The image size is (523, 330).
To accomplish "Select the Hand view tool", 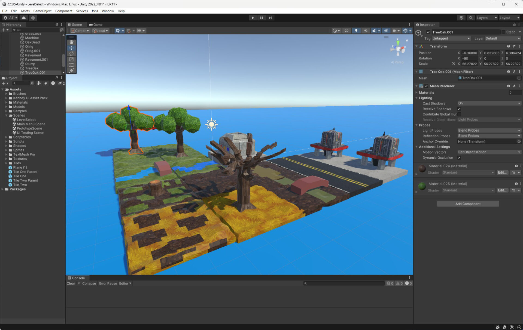I will pos(71,42).
